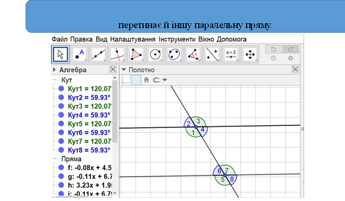Open the edit menu in the menu bar
345x201 pixels.
pyautogui.click(x=81, y=39)
